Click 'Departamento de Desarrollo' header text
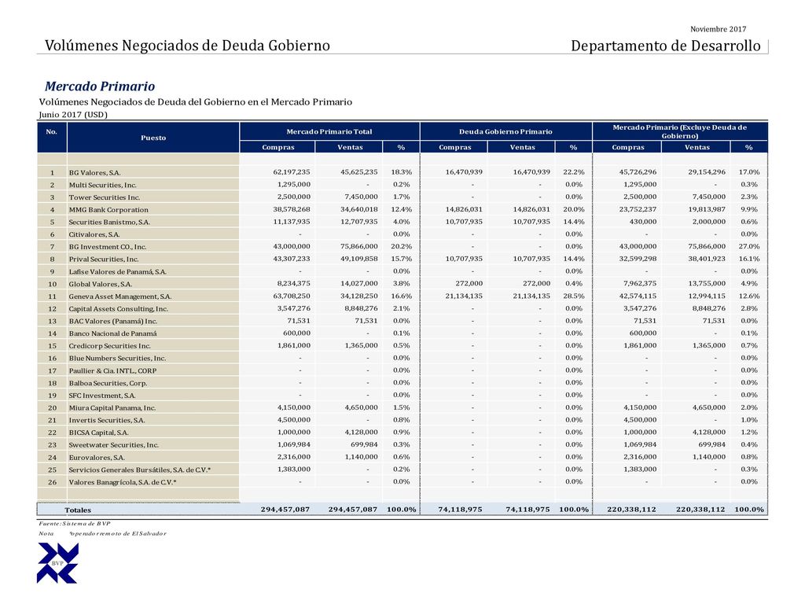This screenshot has width=805, height=604. (x=665, y=46)
